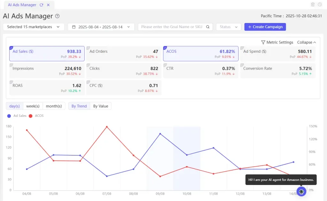
Task: Switch chart to week(s) view
Action: point(33,106)
